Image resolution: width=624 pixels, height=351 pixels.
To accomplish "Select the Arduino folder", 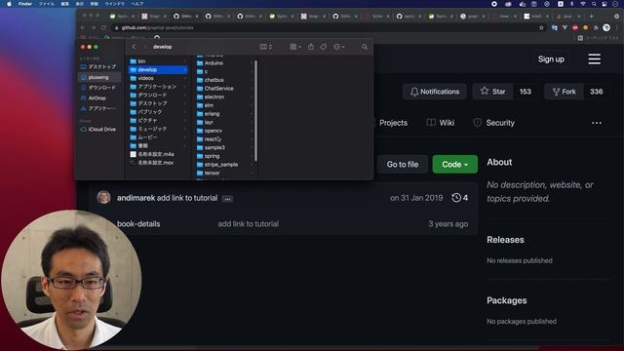I will [224, 62].
